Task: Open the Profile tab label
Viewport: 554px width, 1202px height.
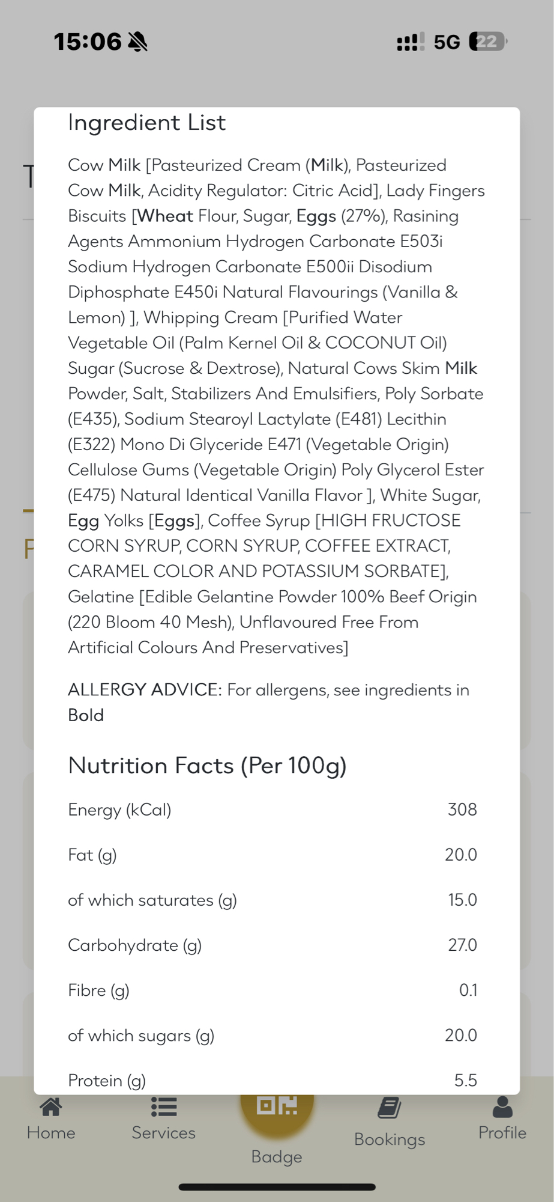Action: (x=502, y=1133)
